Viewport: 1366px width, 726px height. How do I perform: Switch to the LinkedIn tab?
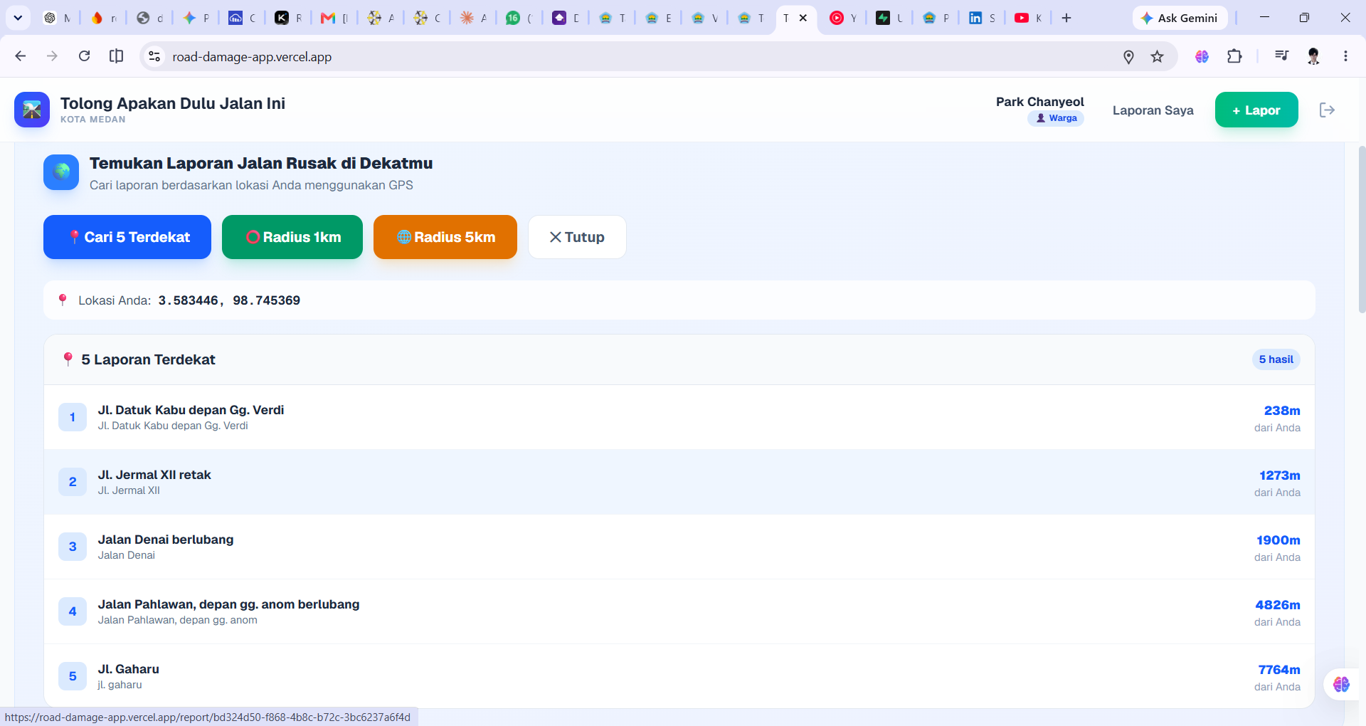(x=982, y=18)
